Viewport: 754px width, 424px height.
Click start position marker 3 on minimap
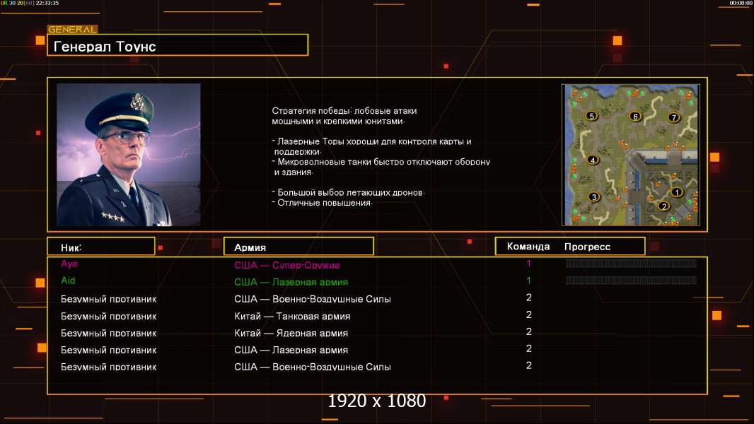click(x=594, y=197)
